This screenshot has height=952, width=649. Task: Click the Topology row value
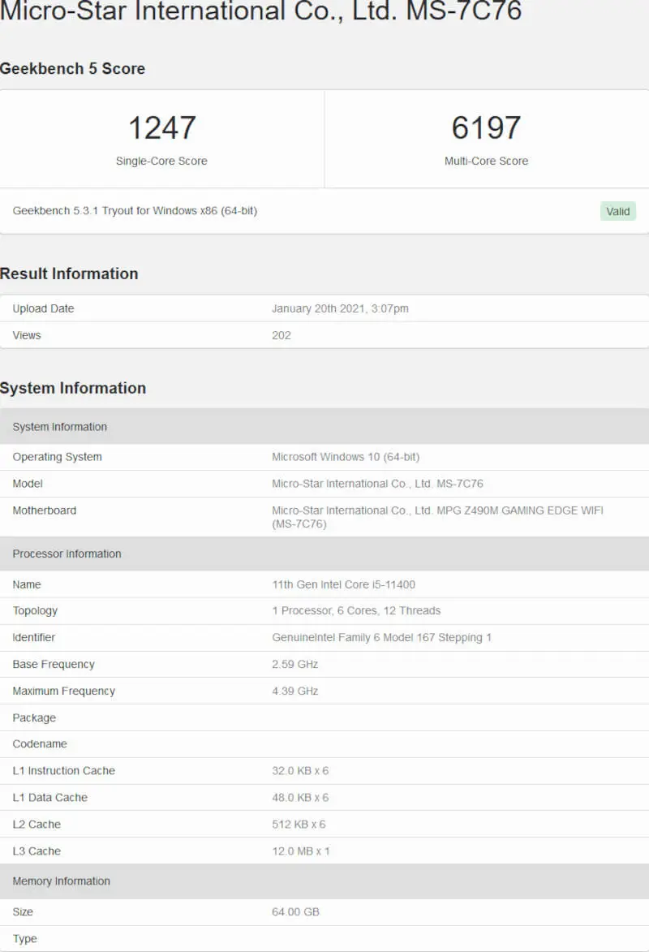click(x=355, y=610)
